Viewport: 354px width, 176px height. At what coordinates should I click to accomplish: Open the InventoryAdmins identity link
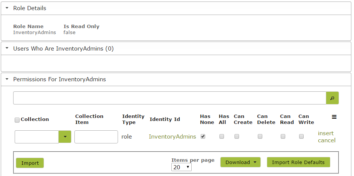172,137
